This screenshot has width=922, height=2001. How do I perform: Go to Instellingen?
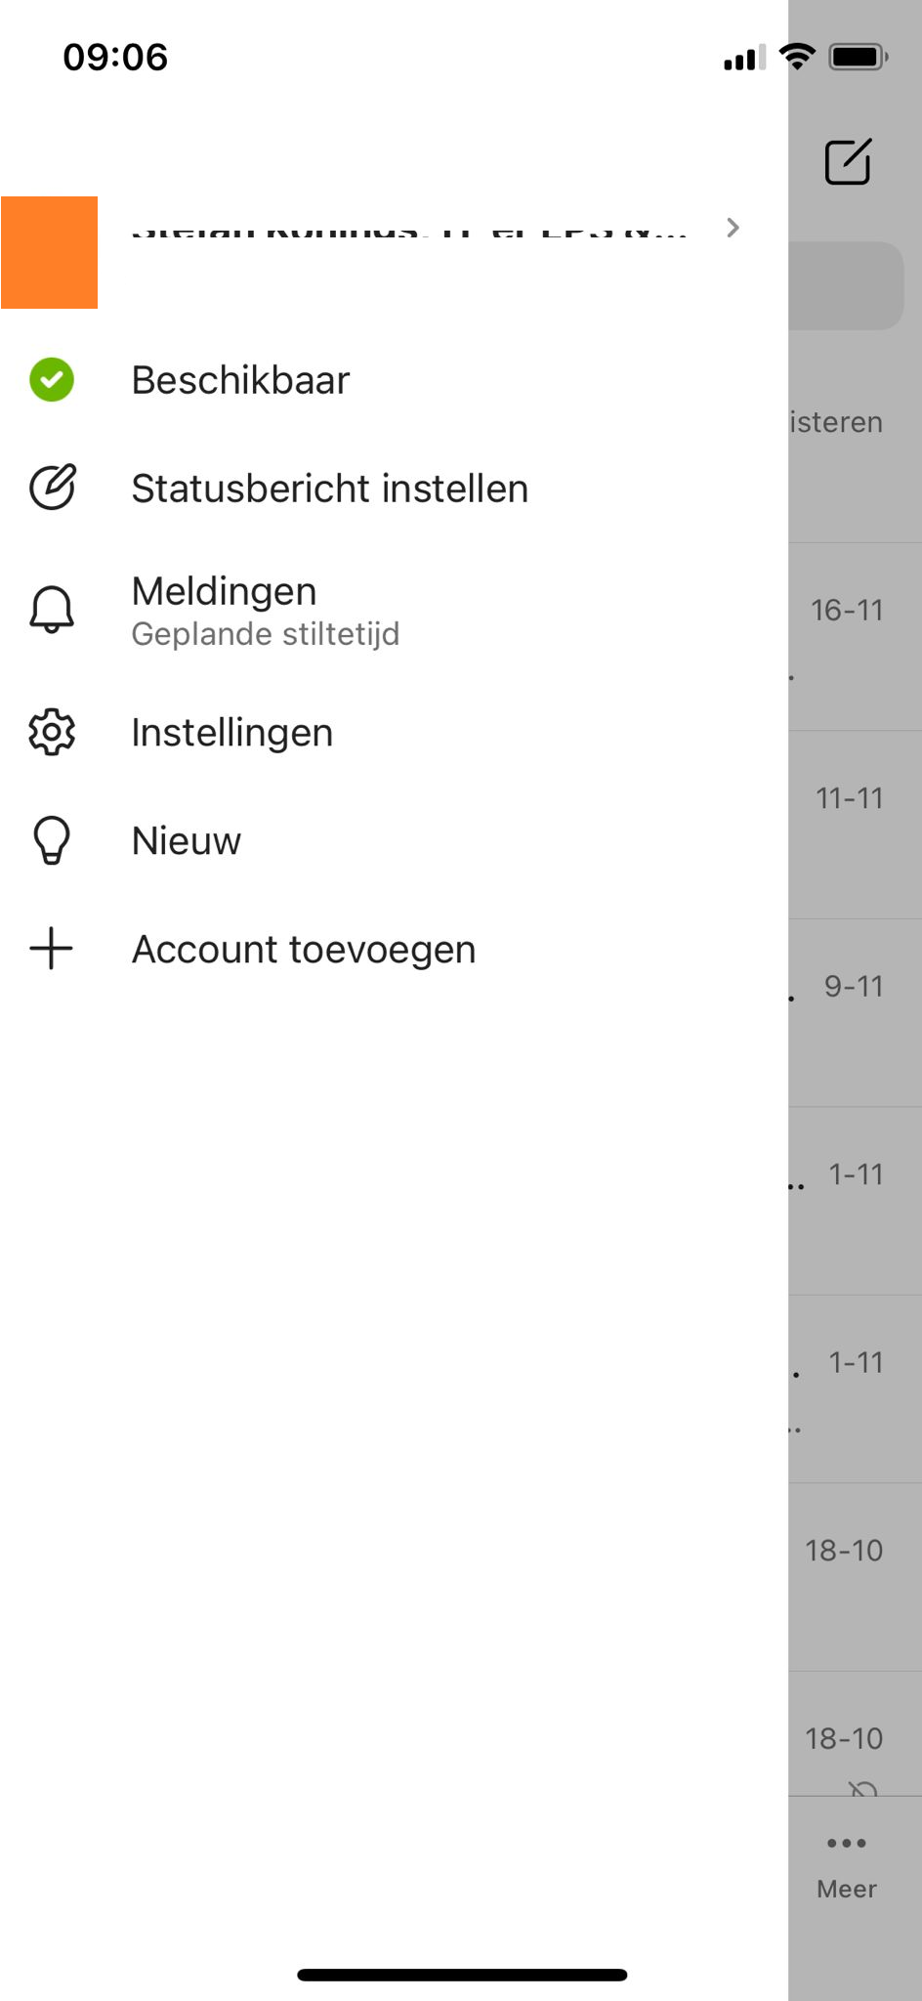pos(232,733)
